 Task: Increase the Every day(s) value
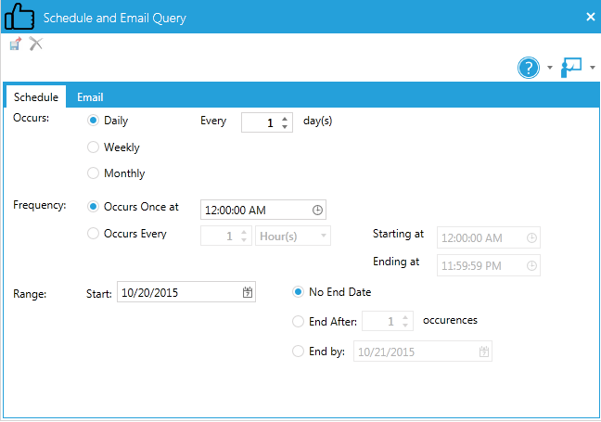285,119
